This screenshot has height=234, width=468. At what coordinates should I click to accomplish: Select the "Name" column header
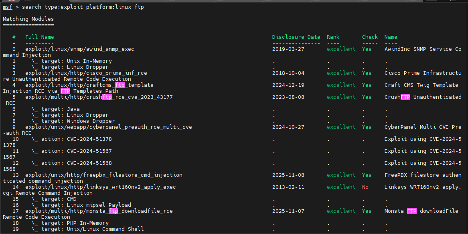click(x=391, y=37)
